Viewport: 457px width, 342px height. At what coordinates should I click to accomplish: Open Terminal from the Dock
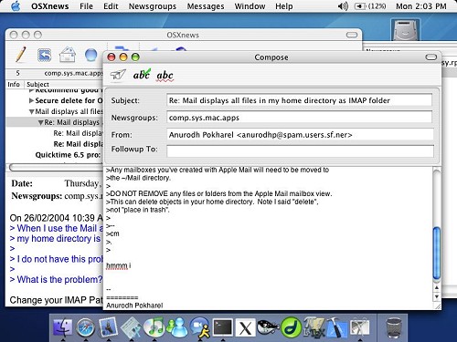pyautogui.click(x=223, y=327)
